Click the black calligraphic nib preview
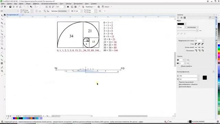Viewport: 220px width, 124px height. [x=205, y=77]
